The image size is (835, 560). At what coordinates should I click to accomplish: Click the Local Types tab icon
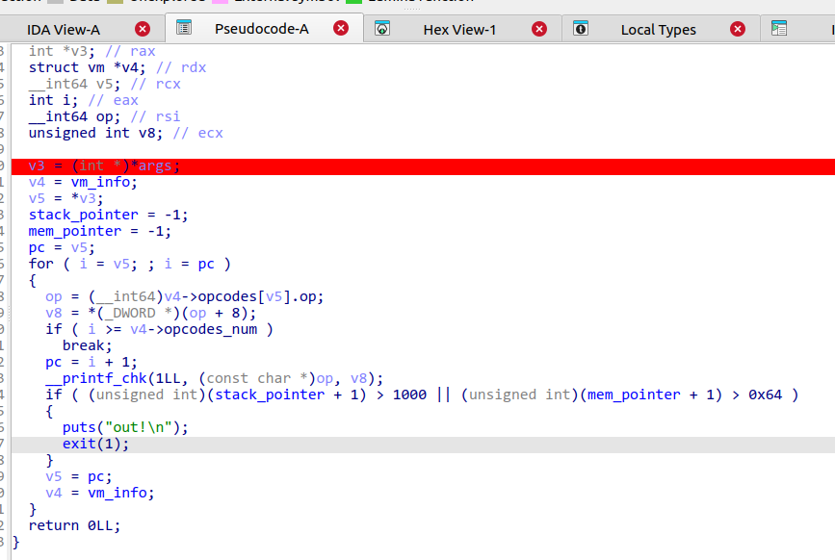pyautogui.click(x=581, y=29)
